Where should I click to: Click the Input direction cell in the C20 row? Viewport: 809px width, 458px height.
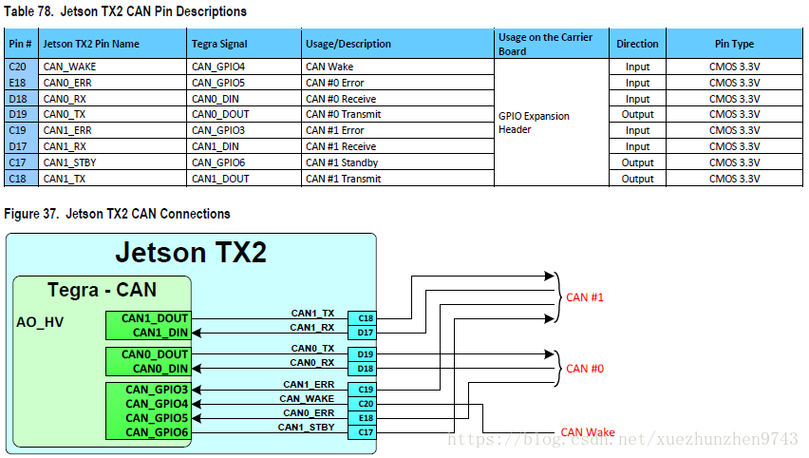[x=638, y=67]
